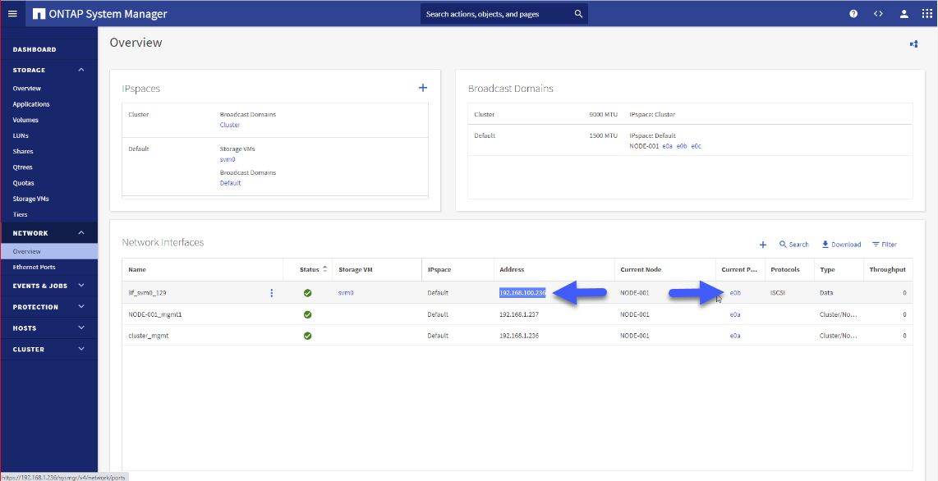Click the Name column header

pyautogui.click(x=137, y=270)
